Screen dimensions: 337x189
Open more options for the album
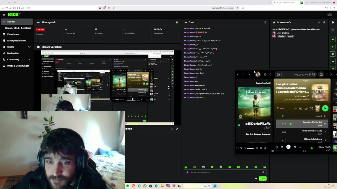[x=295, y=108]
